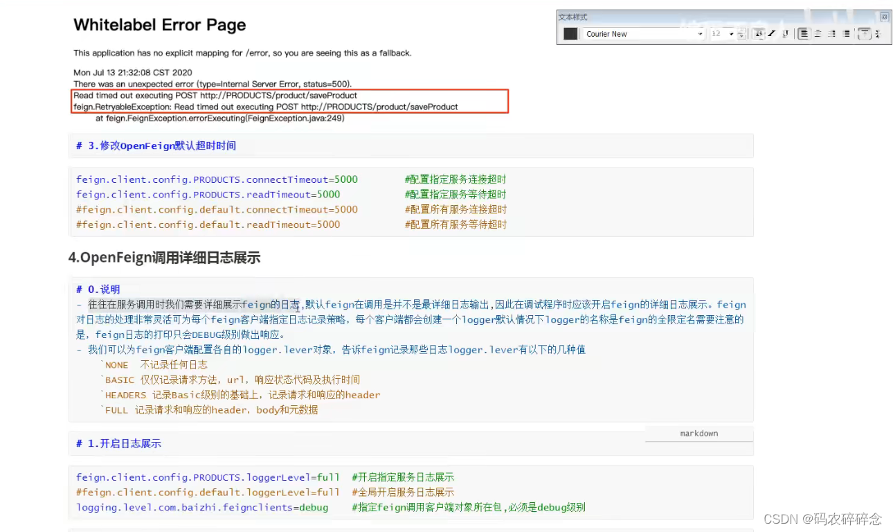Click heading '4.OpenFeign调用详细日志展示'

[x=164, y=258]
